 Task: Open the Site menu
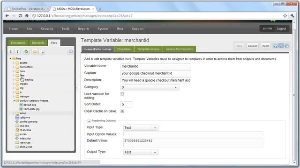[29, 29]
